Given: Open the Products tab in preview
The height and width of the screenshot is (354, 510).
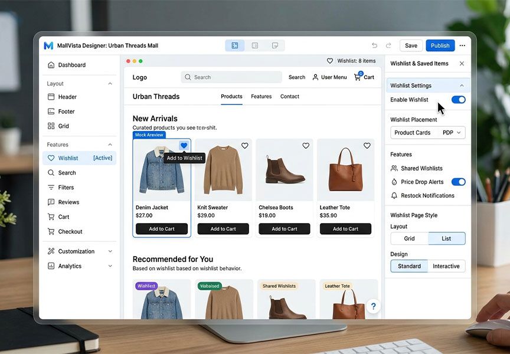Looking at the screenshot, I should tap(231, 97).
